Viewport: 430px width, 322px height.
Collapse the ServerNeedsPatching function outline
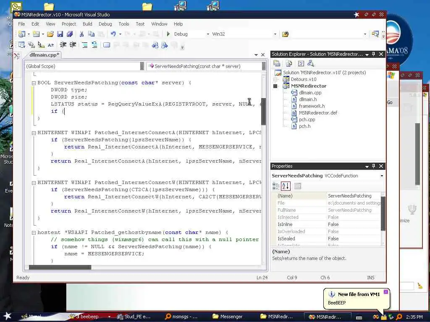[x=34, y=83]
